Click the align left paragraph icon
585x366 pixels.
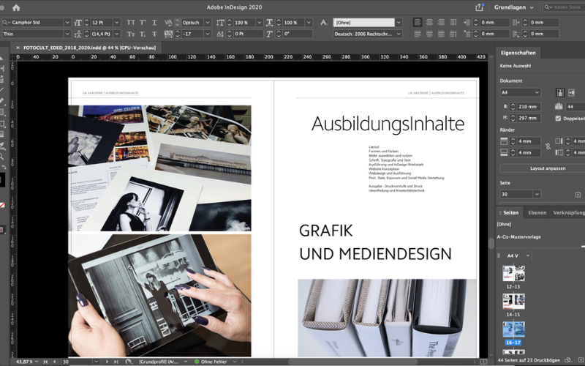tap(418, 23)
